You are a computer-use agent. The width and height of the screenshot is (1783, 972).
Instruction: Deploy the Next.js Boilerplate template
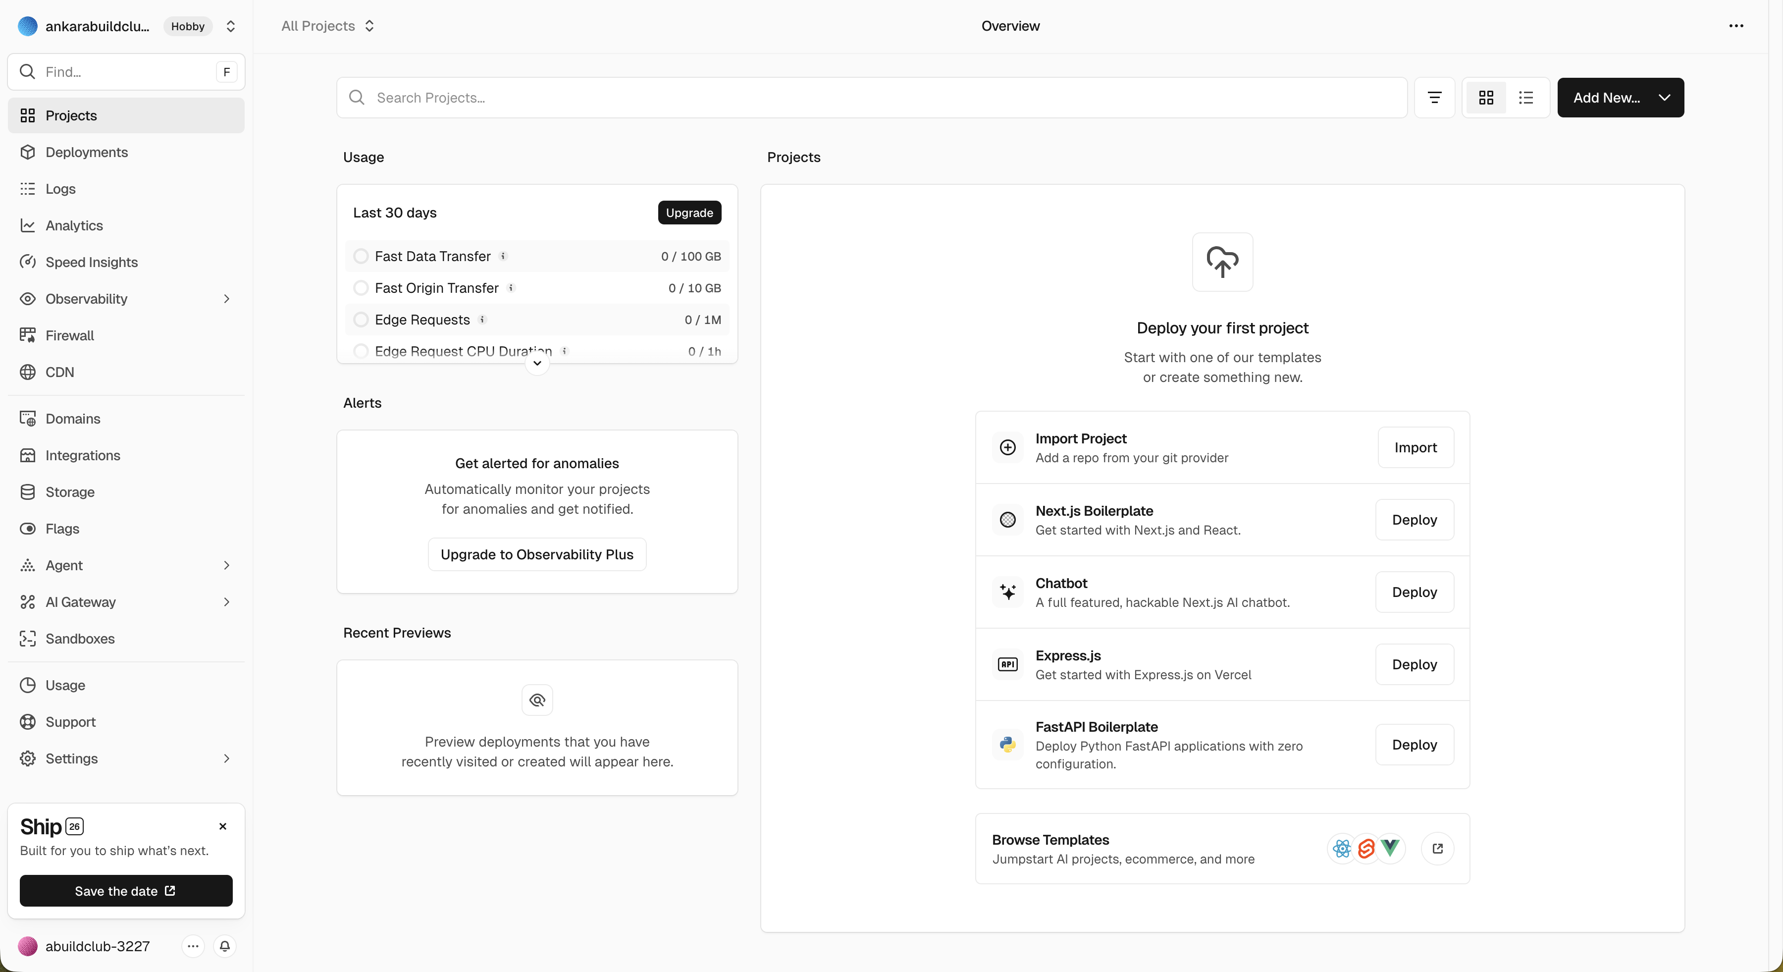pos(1415,520)
